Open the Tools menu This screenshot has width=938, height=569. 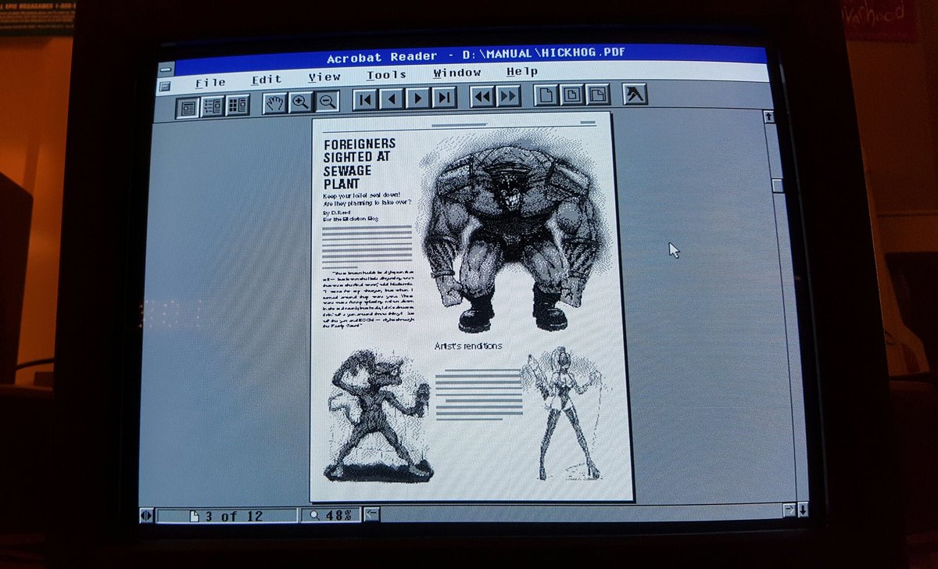386,75
